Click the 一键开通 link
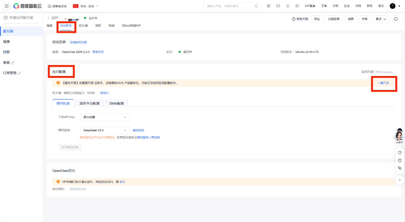405x222 pixels. [383, 83]
